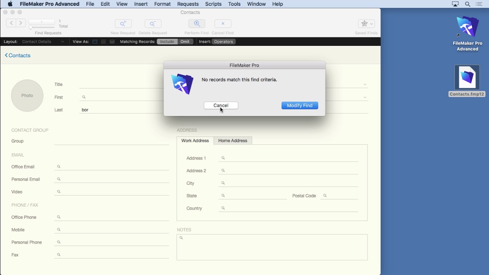Open the View menu
The width and height of the screenshot is (489, 275).
coord(122,4)
